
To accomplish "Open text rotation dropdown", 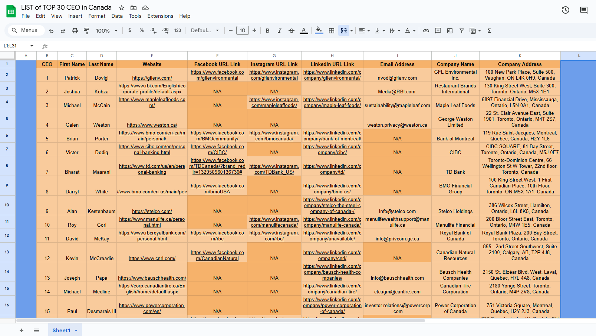I will tap(410, 31).
